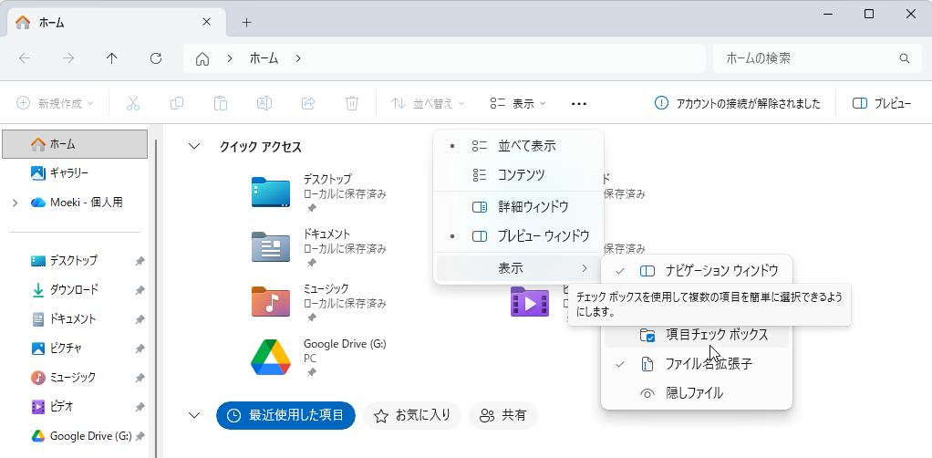
Task: Click the delete trash can icon
Action: click(352, 103)
